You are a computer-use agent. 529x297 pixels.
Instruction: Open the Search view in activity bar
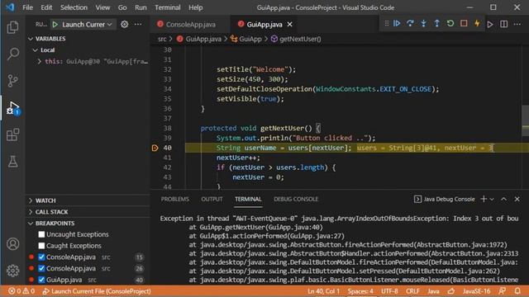click(x=13, y=54)
